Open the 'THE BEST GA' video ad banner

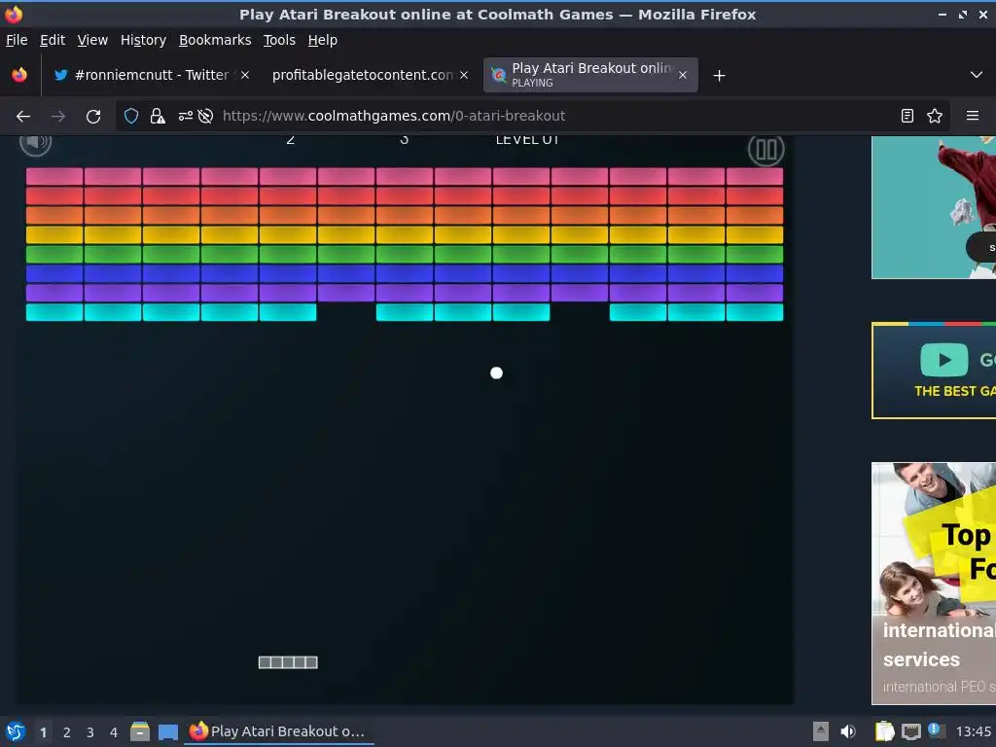pyautogui.click(x=934, y=371)
